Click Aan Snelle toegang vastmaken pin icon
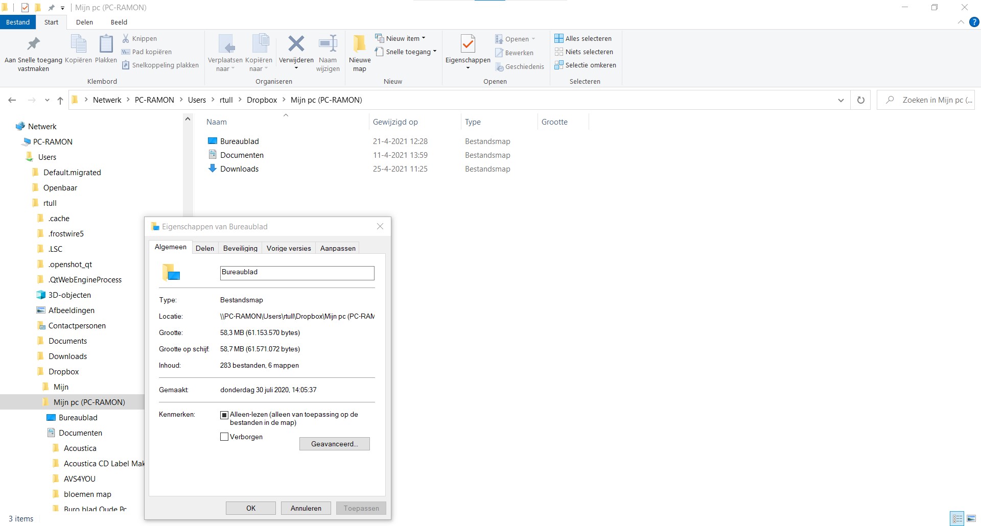The height and width of the screenshot is (526, 981). (34, 44)
